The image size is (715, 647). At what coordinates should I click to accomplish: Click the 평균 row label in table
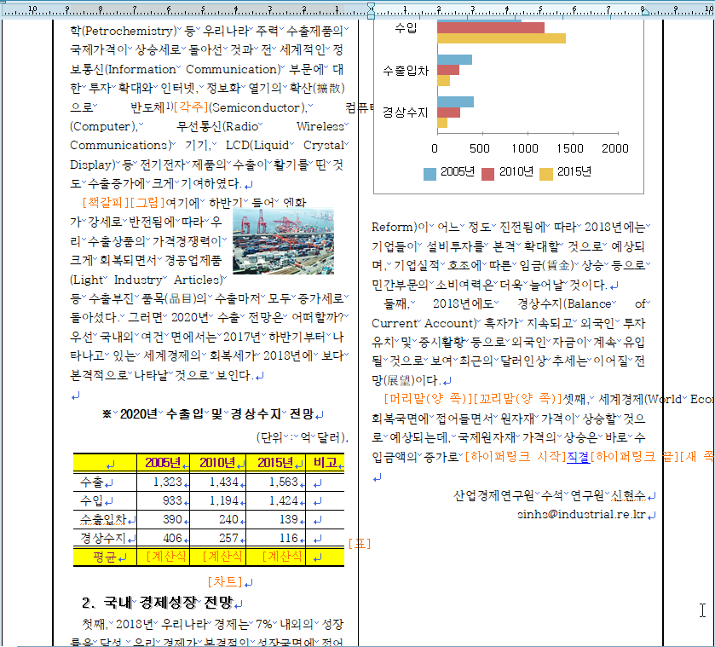[105, 557]
